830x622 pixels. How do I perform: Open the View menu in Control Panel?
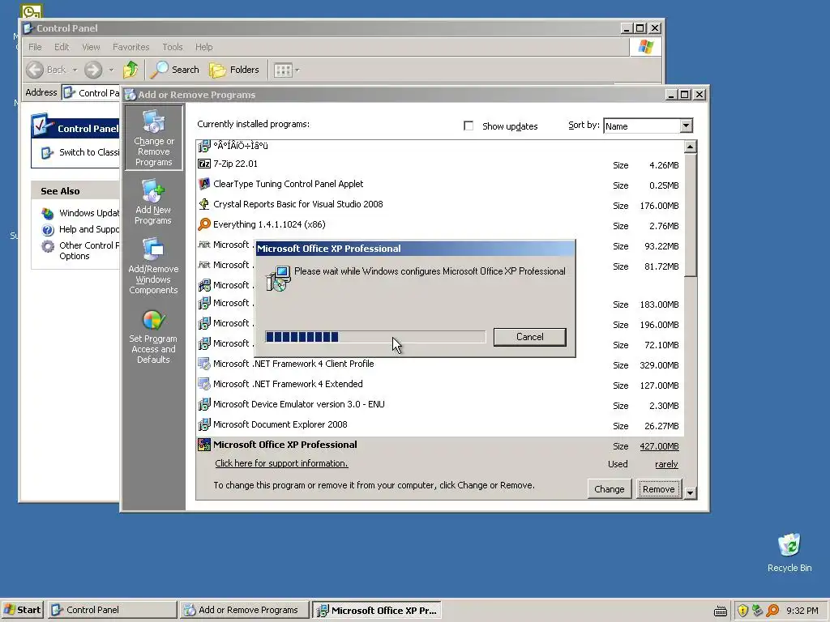click(91, 47)
